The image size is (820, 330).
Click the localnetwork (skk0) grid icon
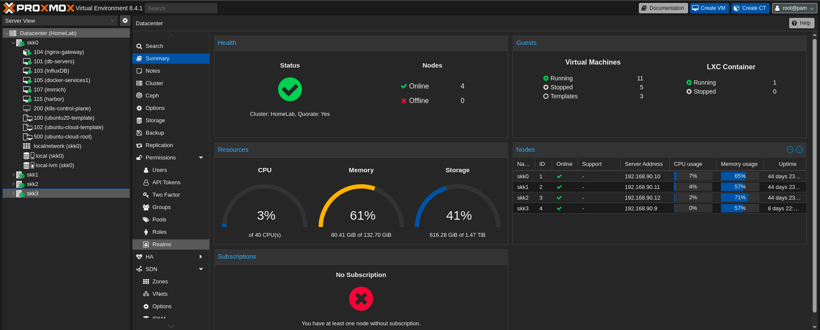pyautogui.click(x=27, y=146)
